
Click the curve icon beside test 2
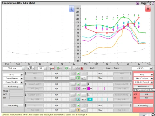coord(84,89)
